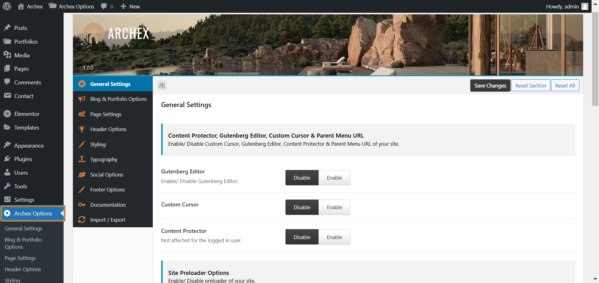Image resolution: width=599 pixels, height=283 pixels.
Task: Open the Plugins admin menu
Action: [x=32, y=159]
